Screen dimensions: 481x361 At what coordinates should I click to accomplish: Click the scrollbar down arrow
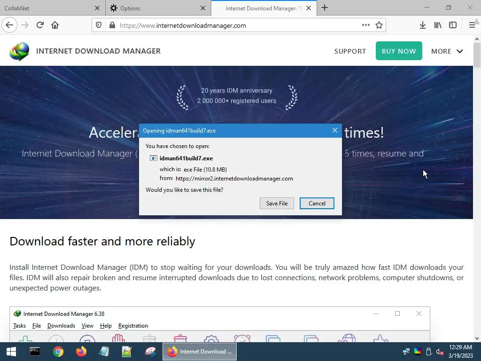(477, 338)
